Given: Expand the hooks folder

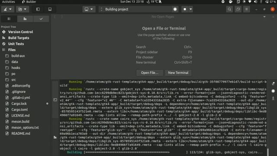Looking at the screenshot, I should click(x=16, y=68).
